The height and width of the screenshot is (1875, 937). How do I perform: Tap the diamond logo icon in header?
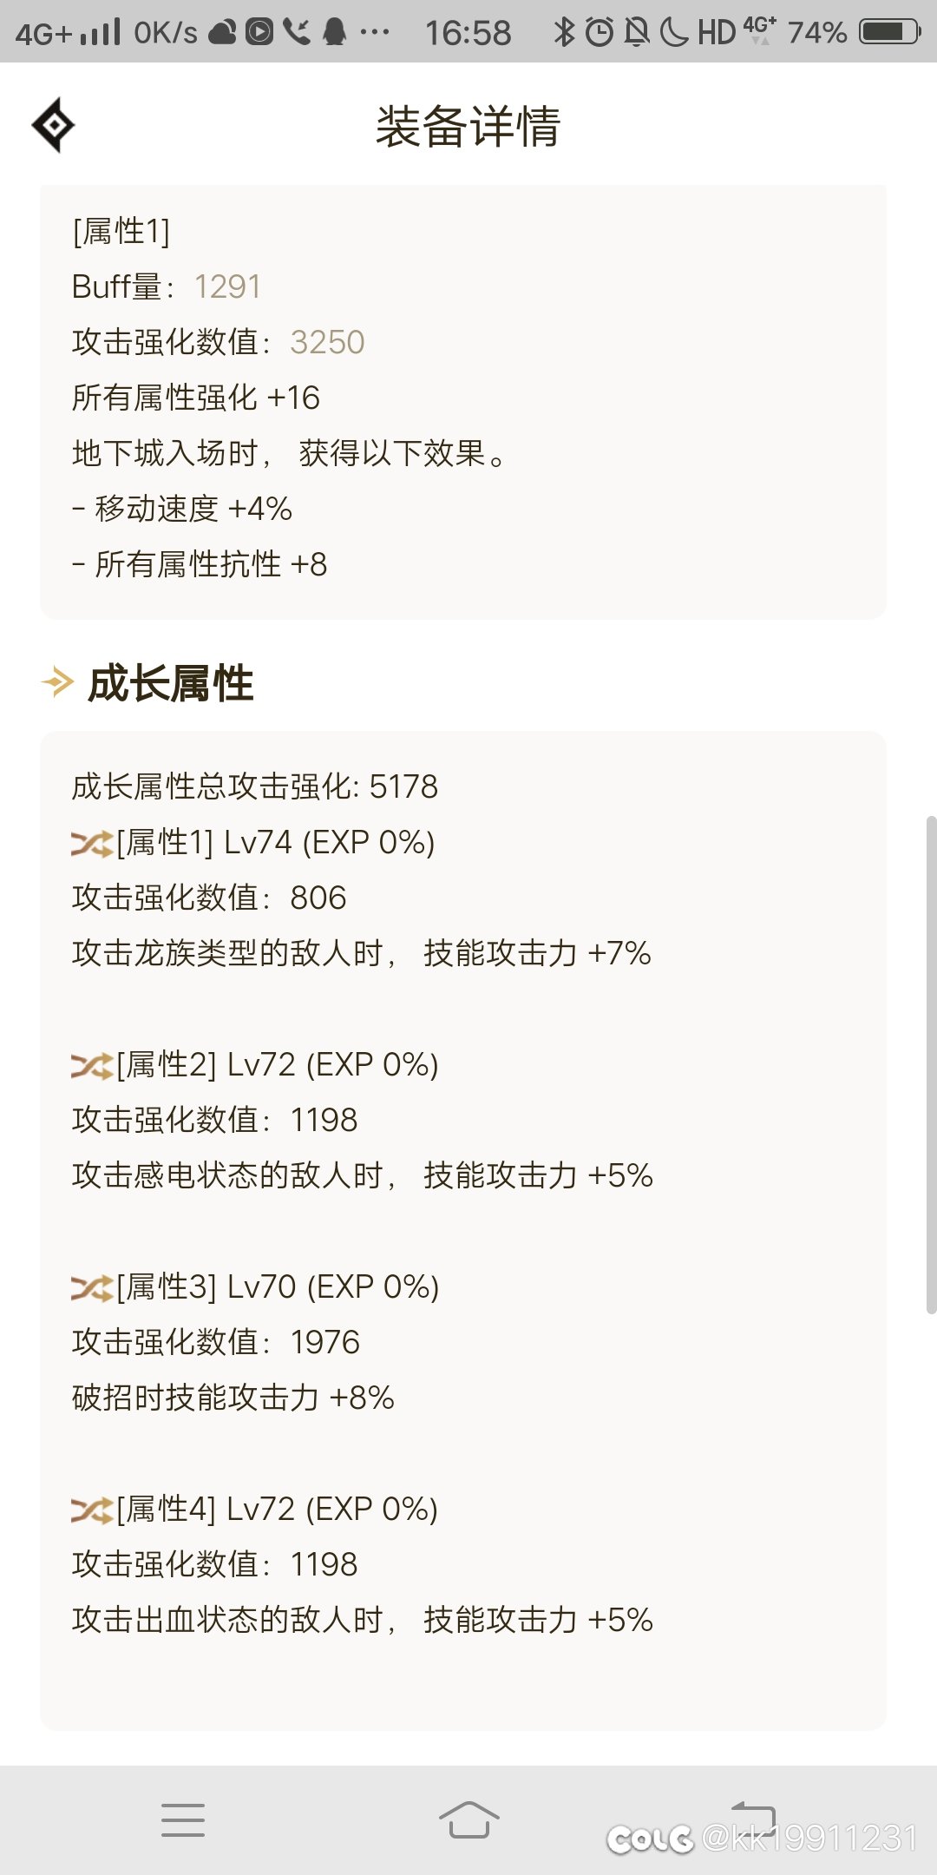(x=53, y=126)
